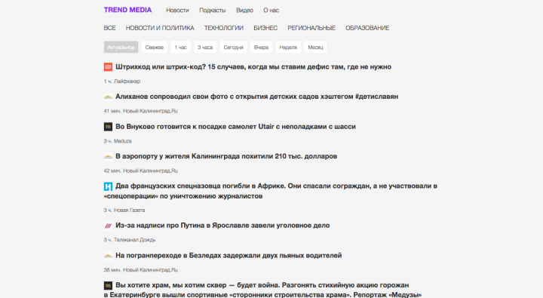The width and height of the screenshot is (543, 298).
Task: Open the Безледах пьяных водителей article
Action: coord(229,256)
